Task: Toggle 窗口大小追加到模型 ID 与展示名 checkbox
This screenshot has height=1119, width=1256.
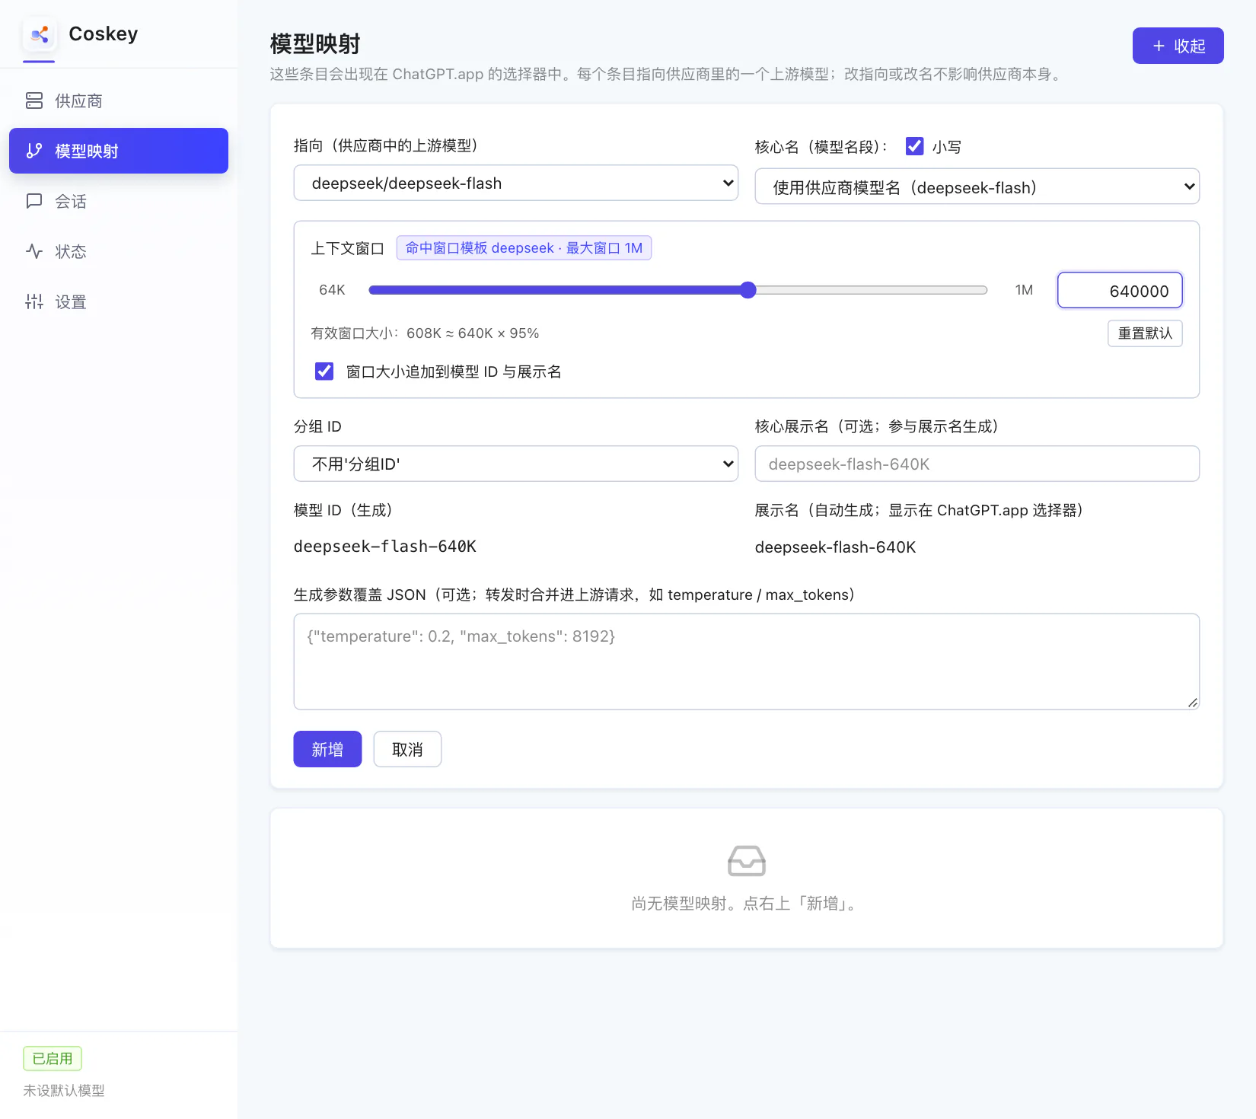Action: click(324, 371)
